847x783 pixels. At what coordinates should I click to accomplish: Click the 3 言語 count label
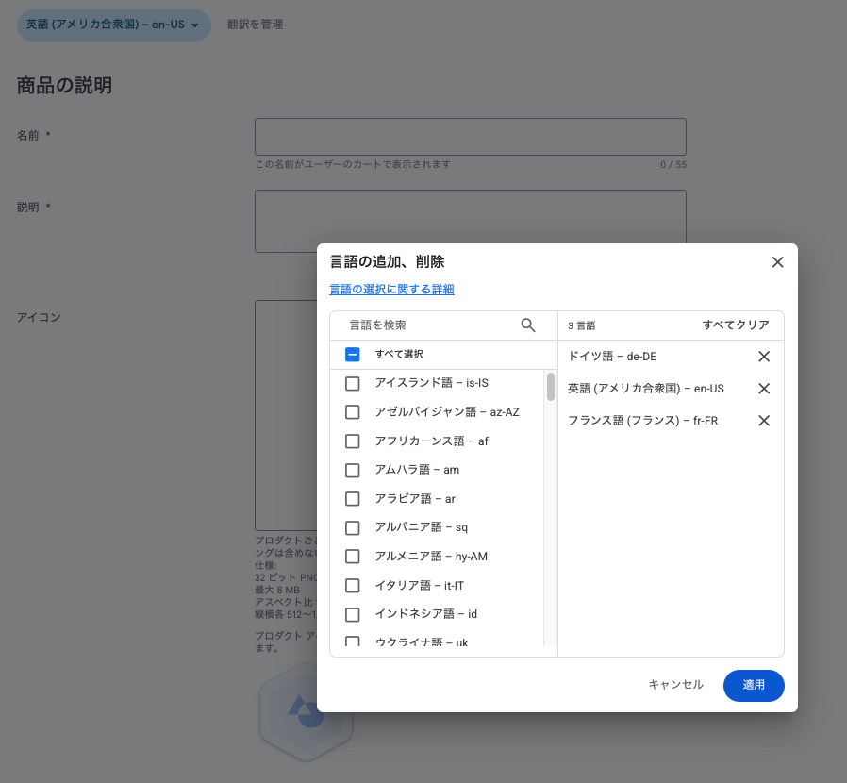click(581, 325)
